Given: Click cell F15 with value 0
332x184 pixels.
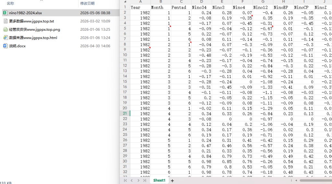Looking at the screenshot, I should pyautogui.click(x=243, y=82).
